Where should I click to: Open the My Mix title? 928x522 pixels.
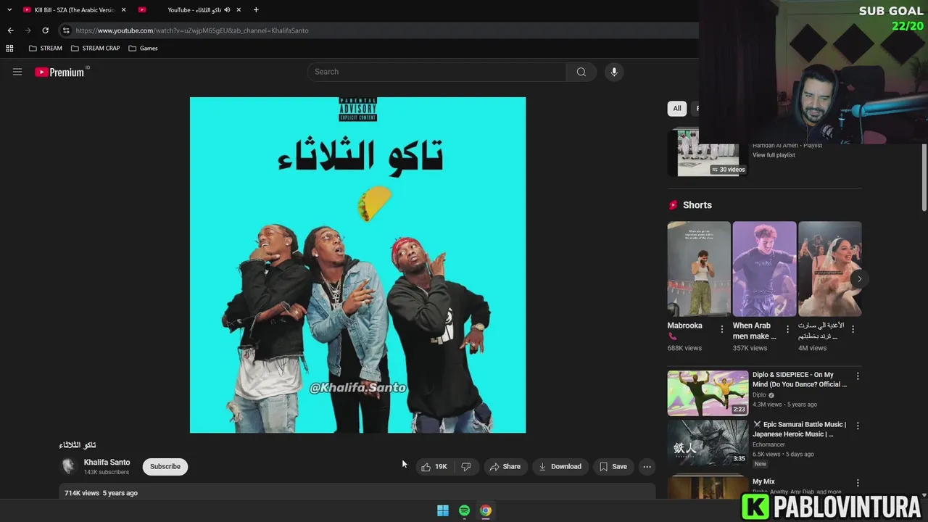pyautogui.click(x=763, y=481)
